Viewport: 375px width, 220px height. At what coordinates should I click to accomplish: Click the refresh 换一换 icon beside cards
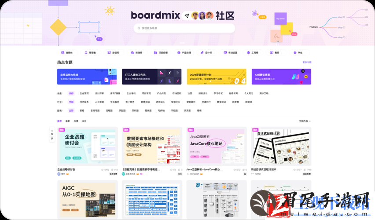point(52,131)
